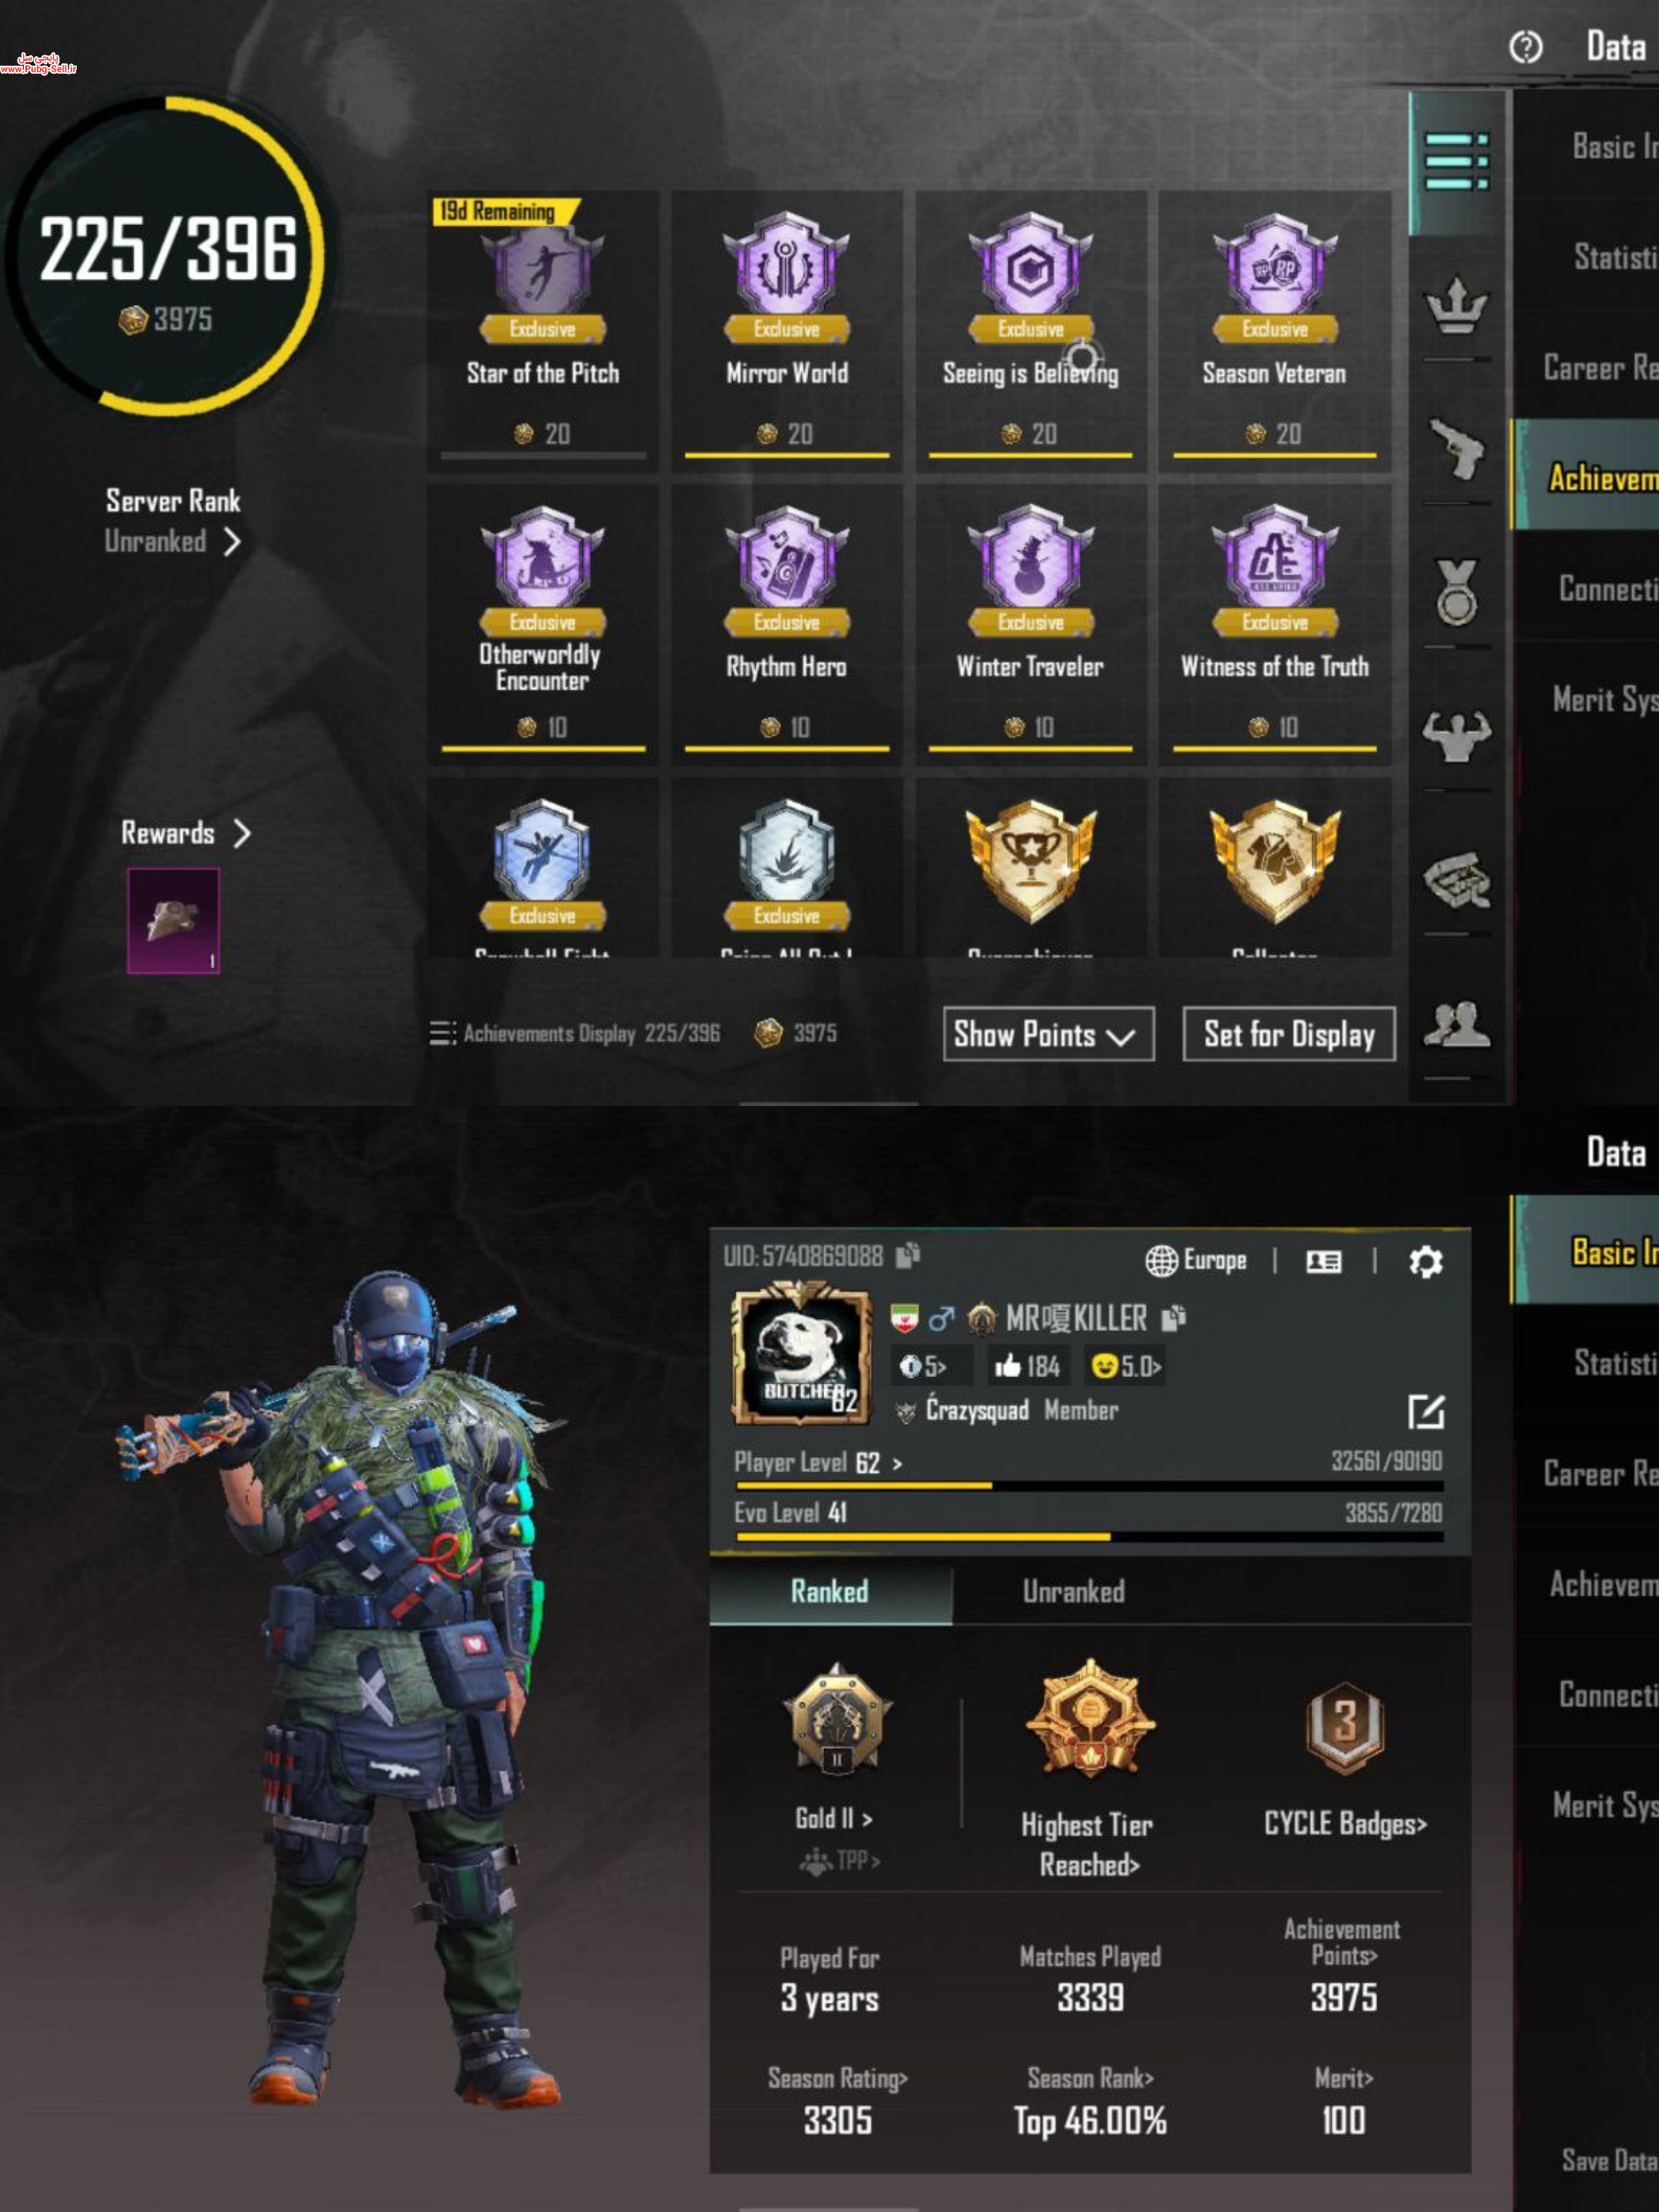Screen dimensions: 1659x2212
Task: Copy the UID with the copy icon
Action: [x=907, y=1255]
